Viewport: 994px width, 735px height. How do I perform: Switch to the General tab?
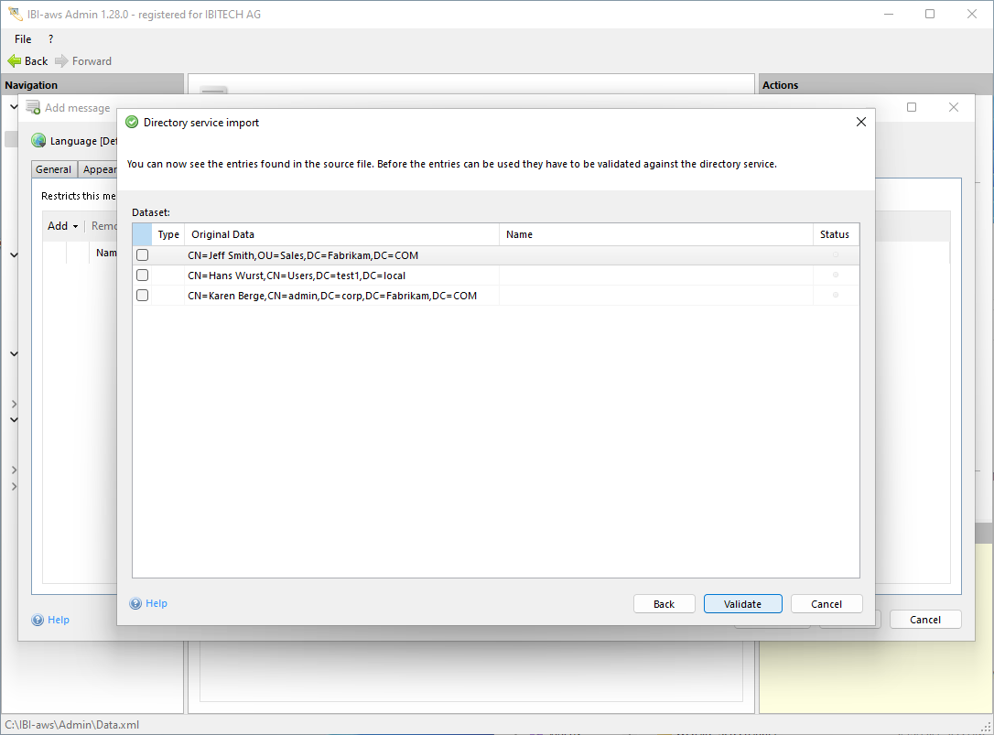pos(54,169)
